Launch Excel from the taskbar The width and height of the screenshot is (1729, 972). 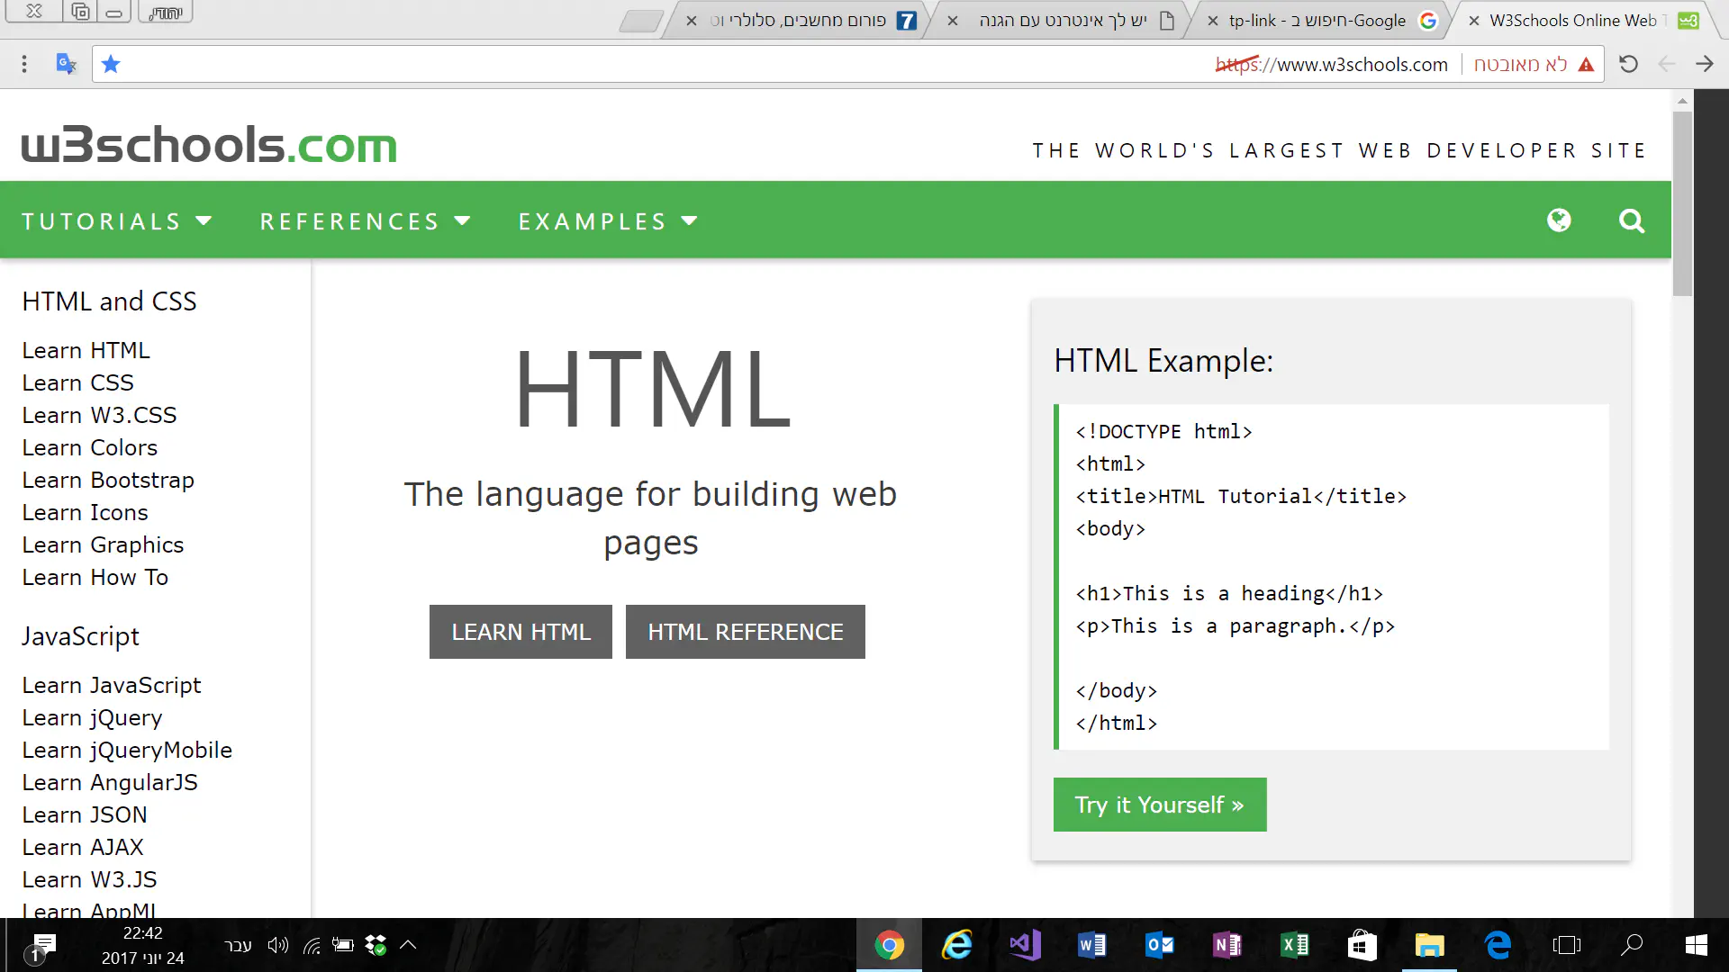tap(1294, 945)
